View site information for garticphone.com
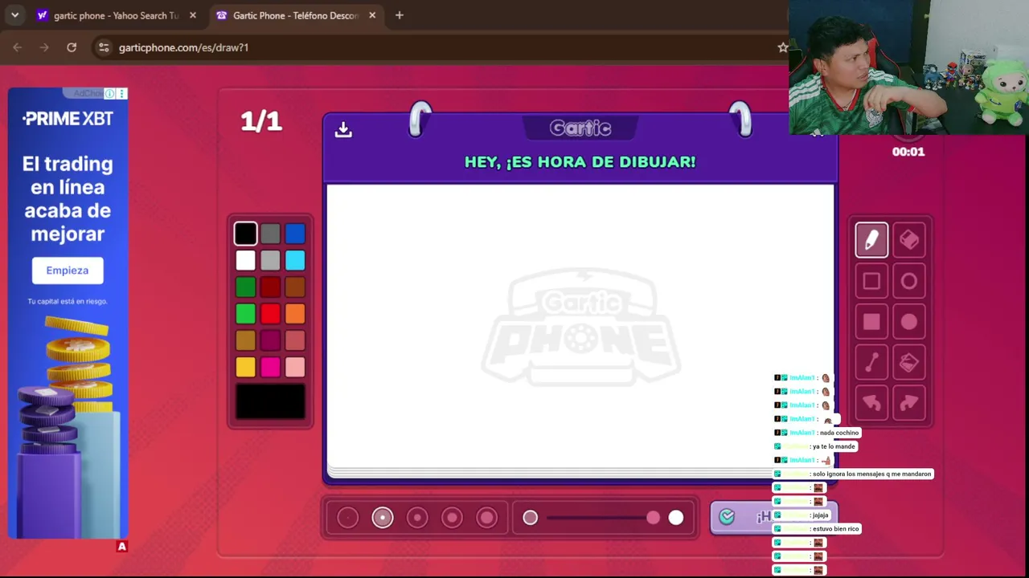Image resolution: width=1029 pixels, height=578 pixels. (104, 47)
